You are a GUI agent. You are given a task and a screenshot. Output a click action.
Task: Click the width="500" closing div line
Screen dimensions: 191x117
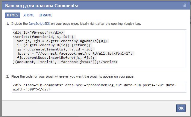(x=32, y=89)
